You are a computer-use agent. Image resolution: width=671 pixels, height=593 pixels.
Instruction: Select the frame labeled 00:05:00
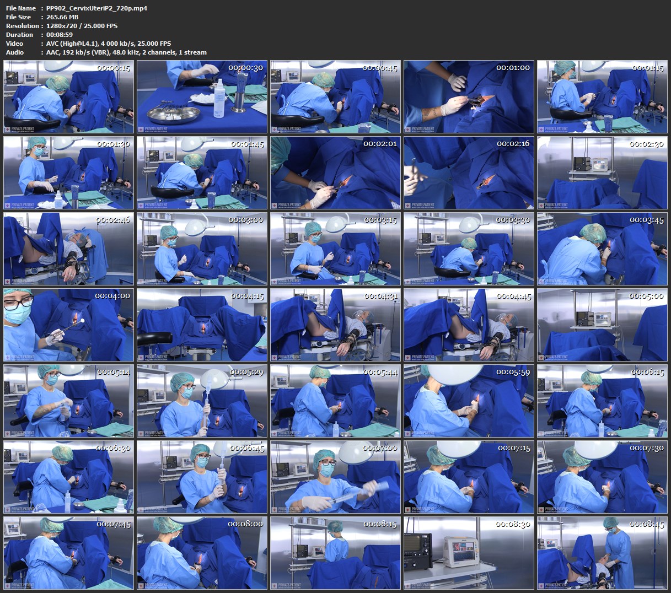pyautogui.click(x=602, y=325)
